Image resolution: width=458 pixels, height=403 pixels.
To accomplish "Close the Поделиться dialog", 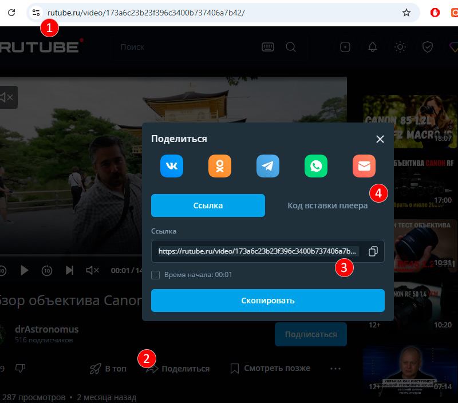I will click(x=380, y=139).
